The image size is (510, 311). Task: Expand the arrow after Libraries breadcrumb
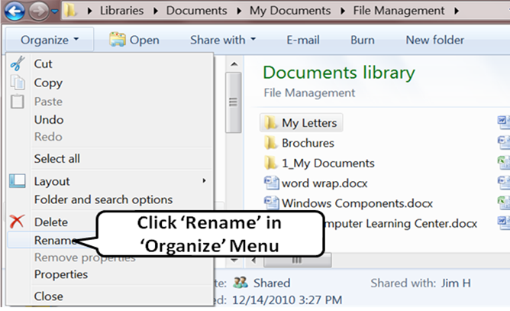tap(156, 11)
